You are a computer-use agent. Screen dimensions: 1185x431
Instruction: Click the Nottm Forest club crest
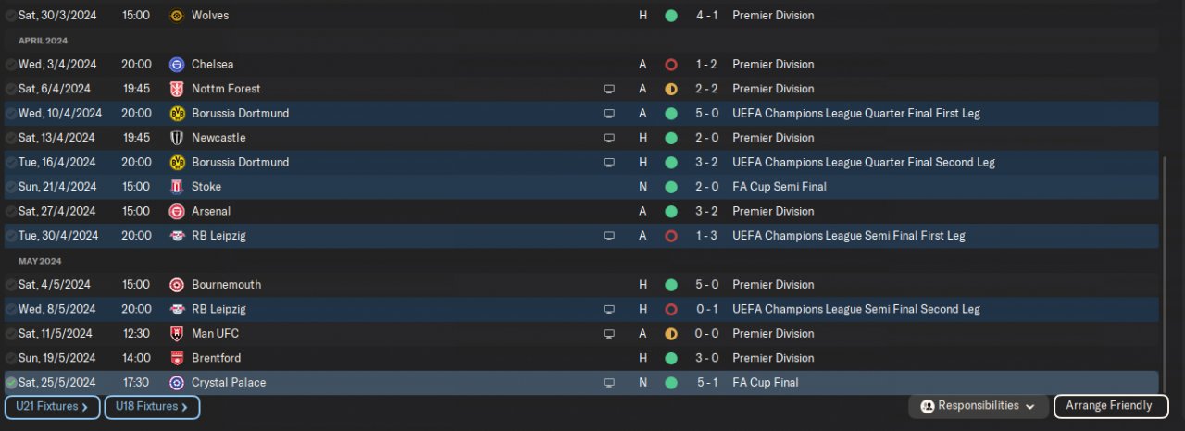coord(177,89)
